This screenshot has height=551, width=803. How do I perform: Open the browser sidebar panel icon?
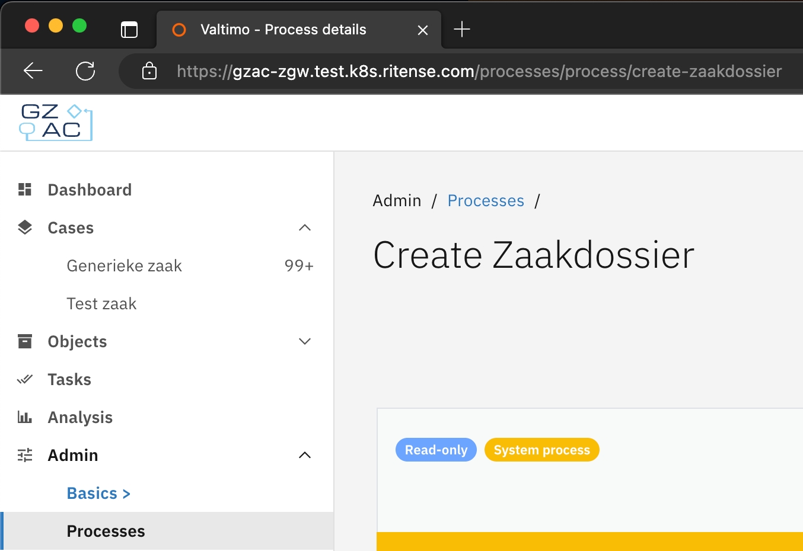129,29
